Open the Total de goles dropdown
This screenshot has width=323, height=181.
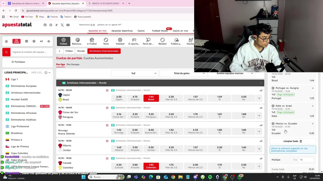point(183,73)
